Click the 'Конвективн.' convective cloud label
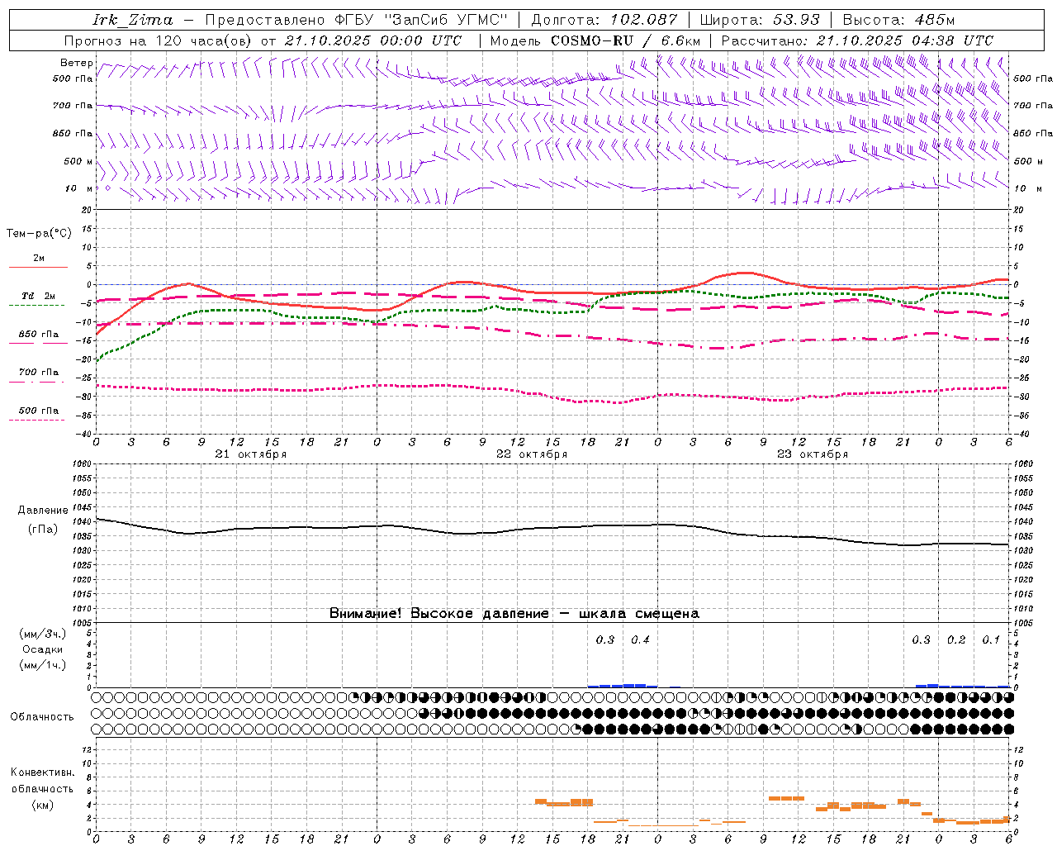Viewport: 1057px width, 846px height. [x=42, y=772]
